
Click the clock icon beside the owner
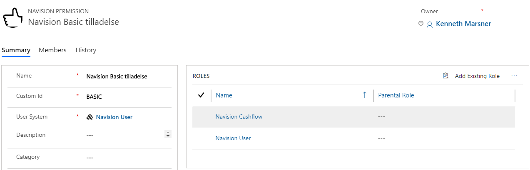[x=421, y=24]
